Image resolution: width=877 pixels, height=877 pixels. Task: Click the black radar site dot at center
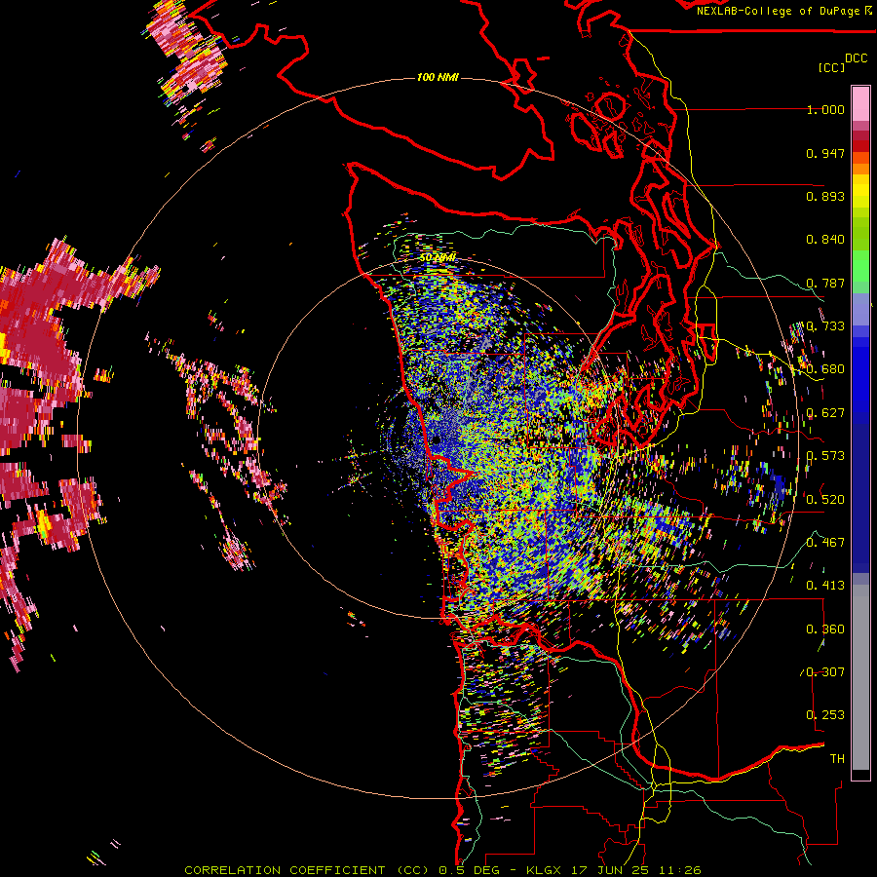click(x=437, y=440)
